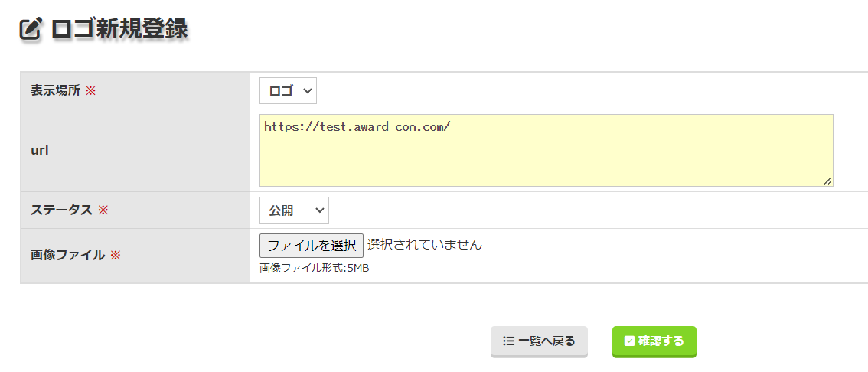Click the list icon on 一覧へ戻る button
This screenshot has height=372, width=868.
[508, 341]
